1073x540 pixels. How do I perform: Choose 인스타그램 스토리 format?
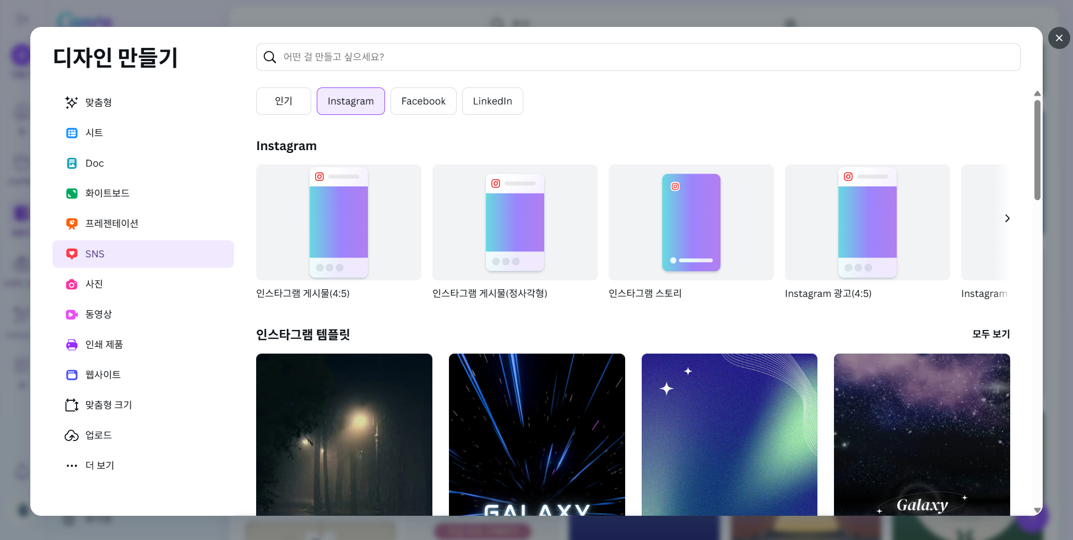(691, 222)
